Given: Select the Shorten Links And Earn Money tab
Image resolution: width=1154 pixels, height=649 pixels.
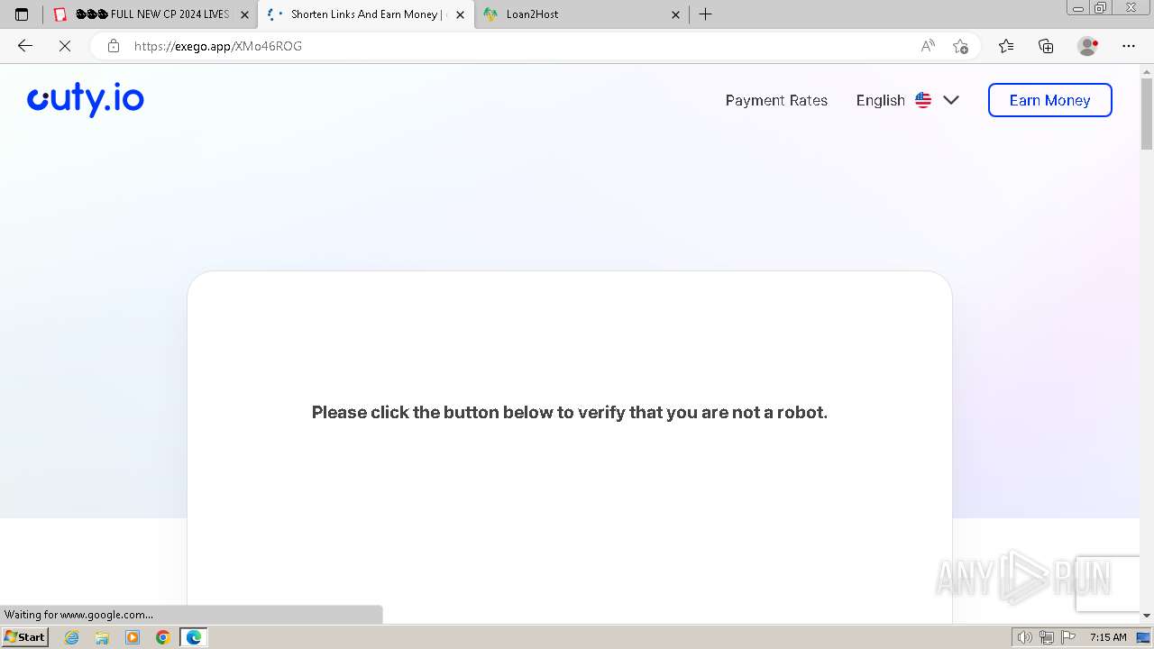Looking at the screenshot, I should pyautogui.click(x=365, y=14).
